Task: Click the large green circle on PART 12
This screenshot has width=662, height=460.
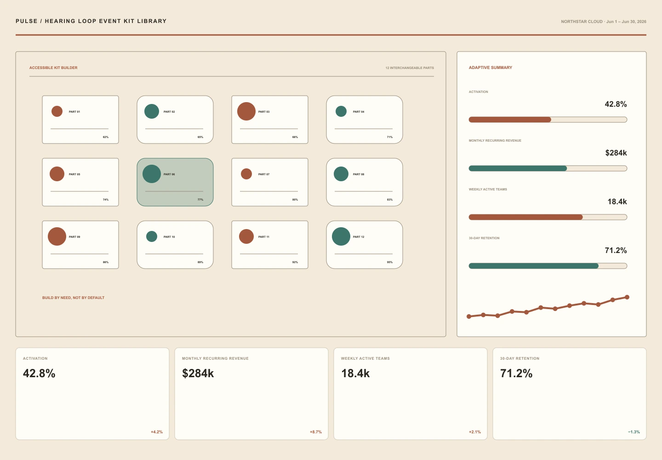Action: click(x=341, y=236)
